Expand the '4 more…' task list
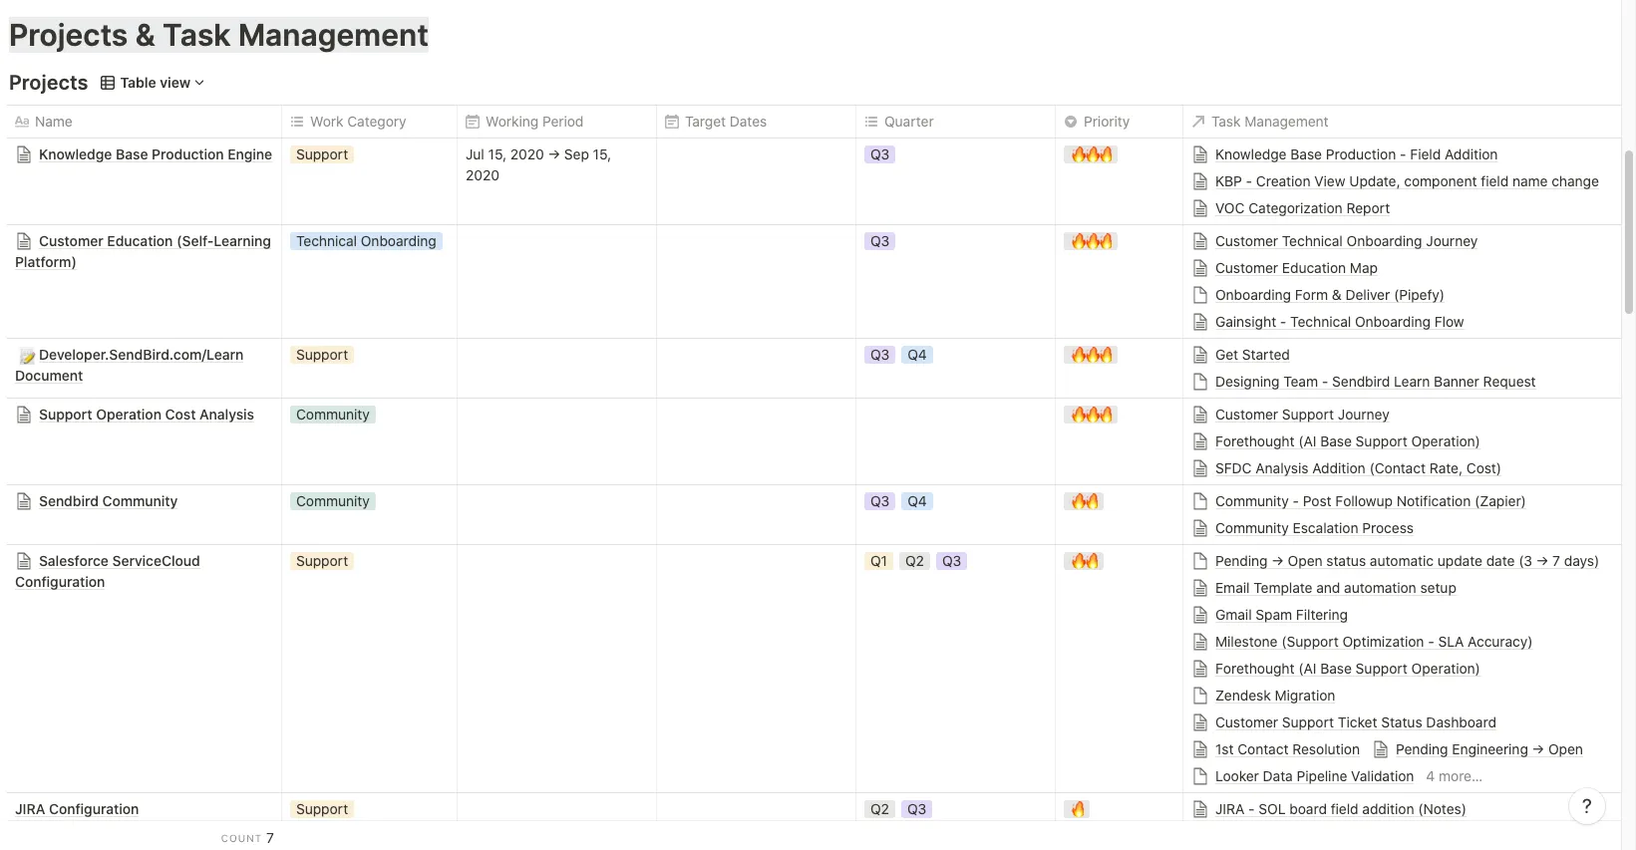Image resolution: width=1636 pixels, height=850 pixels. [1454, 776]
